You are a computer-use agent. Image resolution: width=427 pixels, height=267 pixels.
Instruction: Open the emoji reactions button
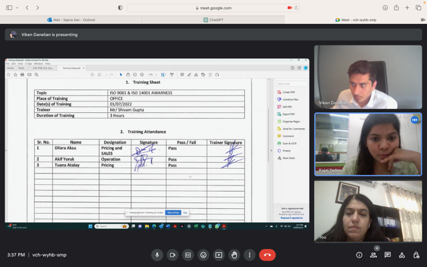click(x=203, y=255)
